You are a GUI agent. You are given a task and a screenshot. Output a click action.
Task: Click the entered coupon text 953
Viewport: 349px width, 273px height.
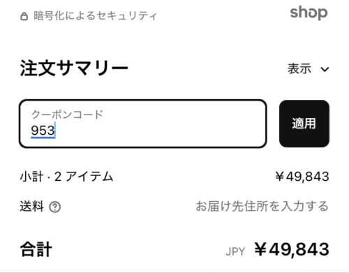(43, 130)
